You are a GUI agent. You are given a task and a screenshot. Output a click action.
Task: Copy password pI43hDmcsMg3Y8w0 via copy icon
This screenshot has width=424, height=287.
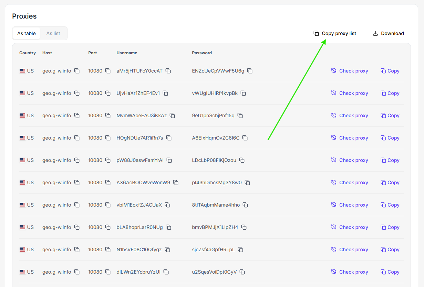247,183
